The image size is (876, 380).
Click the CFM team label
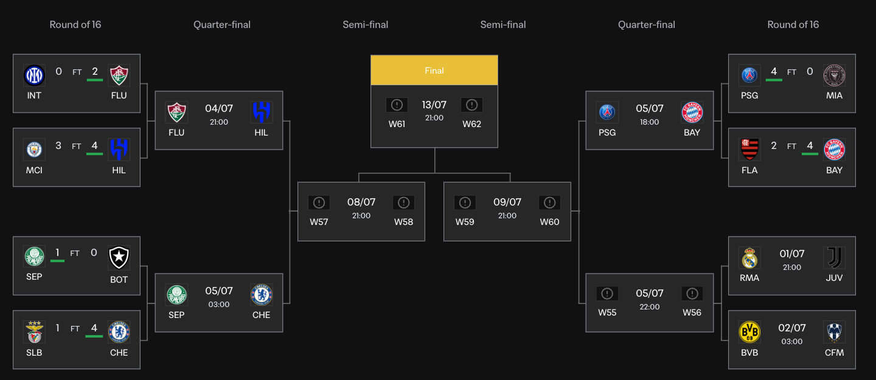pyautogui.click(x=835, y=353)
